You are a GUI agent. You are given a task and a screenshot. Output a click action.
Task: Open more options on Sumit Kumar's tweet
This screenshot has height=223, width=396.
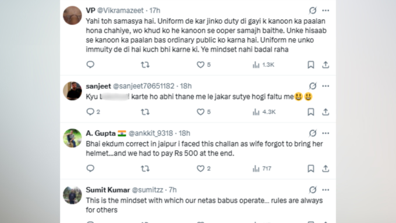[x=326, y=190]
